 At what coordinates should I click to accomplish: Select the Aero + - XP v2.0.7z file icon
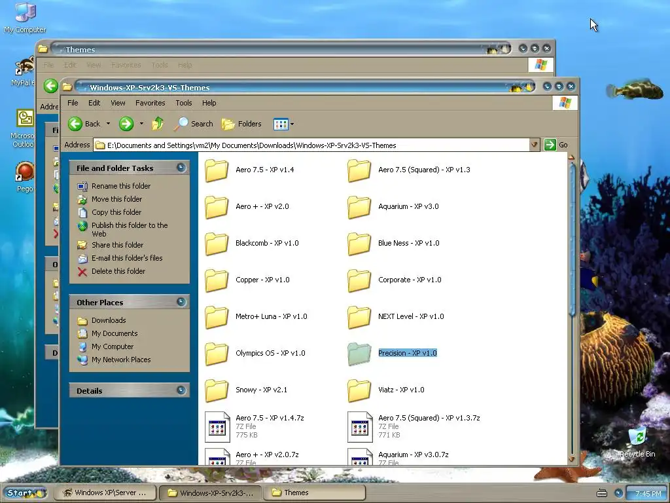217,456
